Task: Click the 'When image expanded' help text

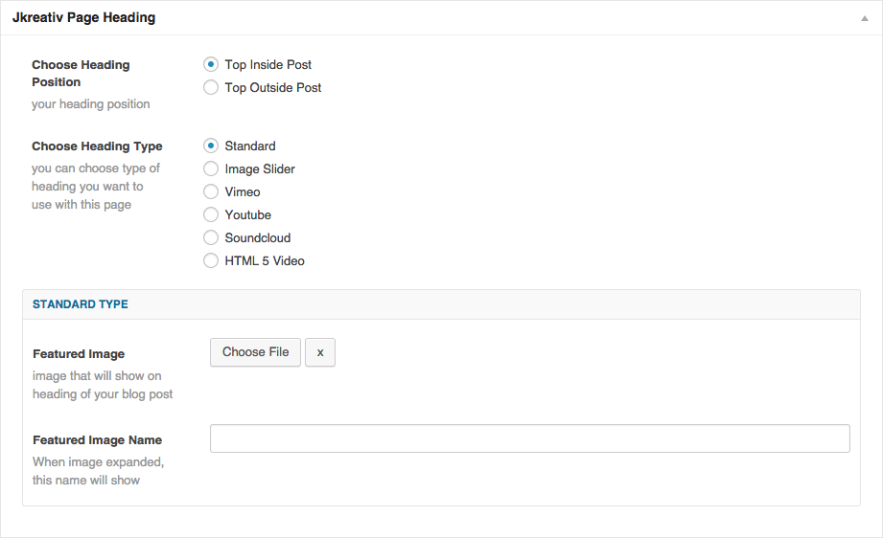Action: (x=98, y=462)
